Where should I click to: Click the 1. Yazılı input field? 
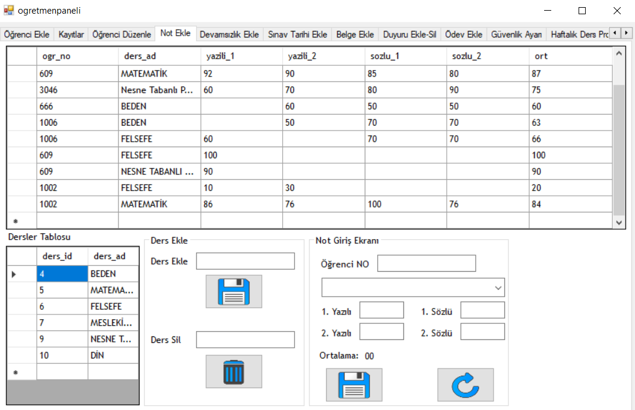(x=381, y=310)
